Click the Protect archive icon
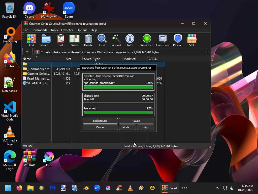 (178, 40)
